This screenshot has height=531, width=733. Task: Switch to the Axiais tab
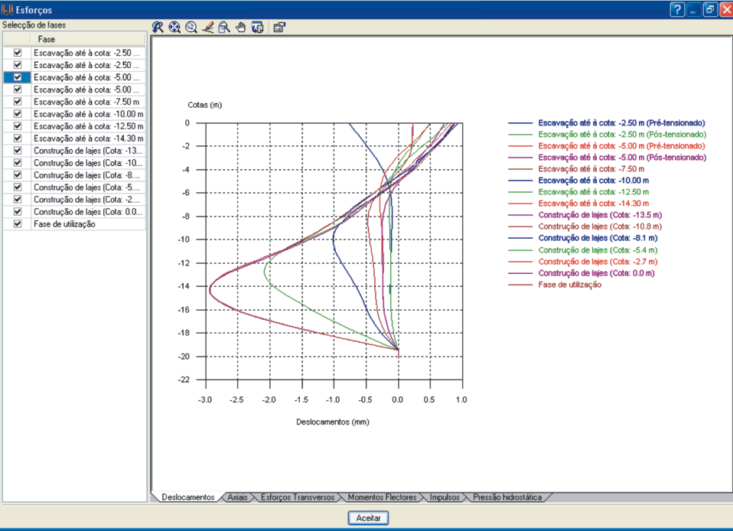coord(237,497)
